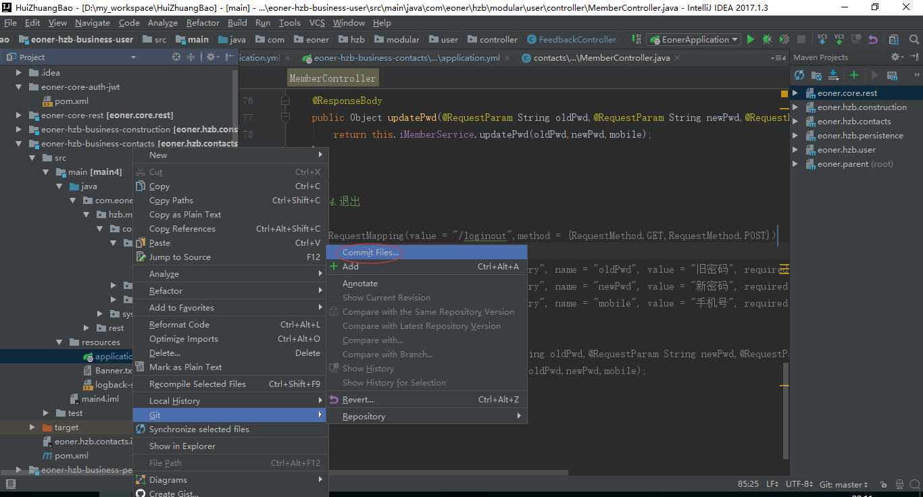
Task: Click VCS update project icon
Action: coord(822,39)
